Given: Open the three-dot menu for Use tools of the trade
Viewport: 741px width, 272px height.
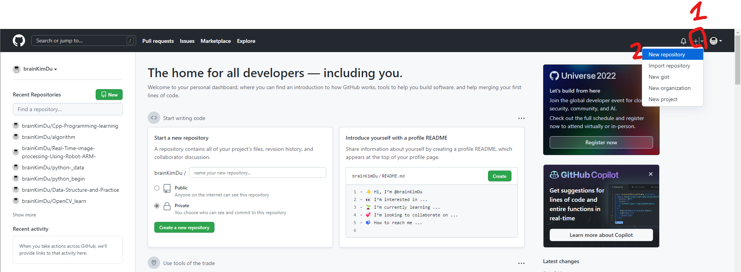Looking at the screenshot, I should point(521,263).
